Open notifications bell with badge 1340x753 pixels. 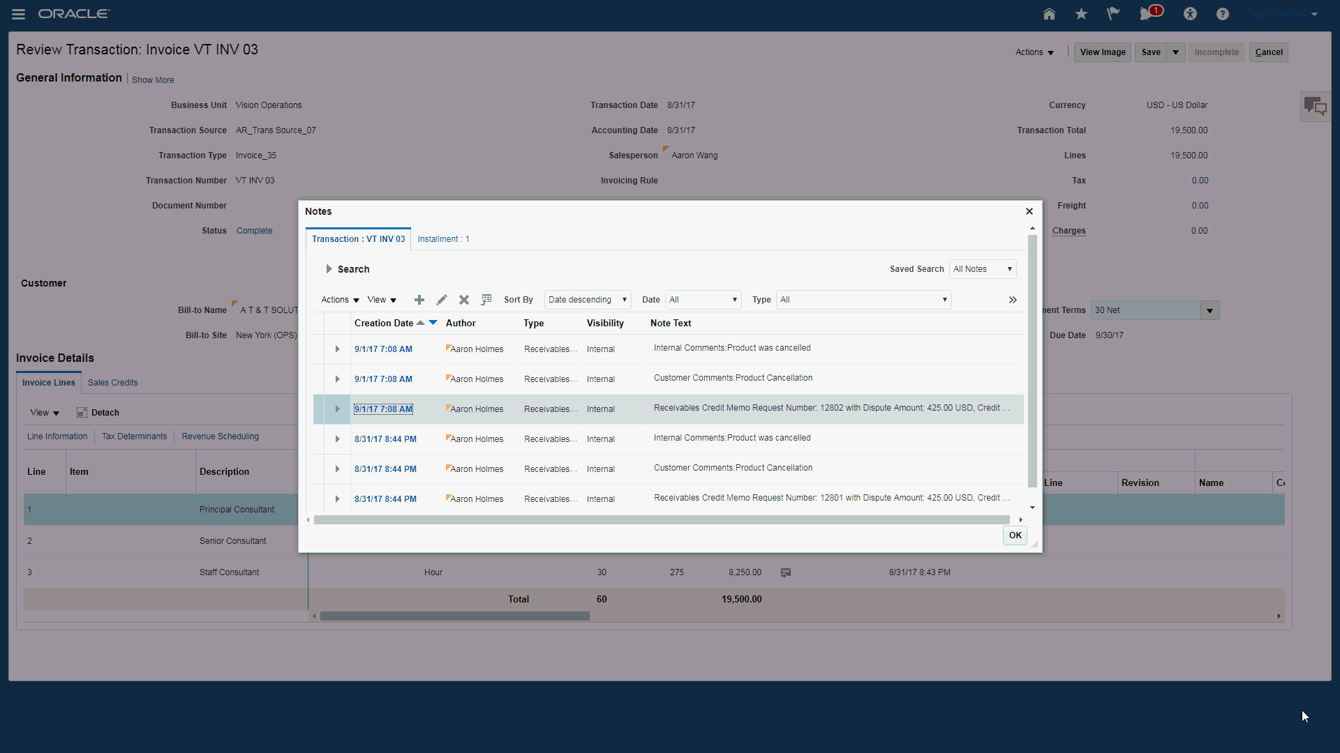click(1147, 14)
